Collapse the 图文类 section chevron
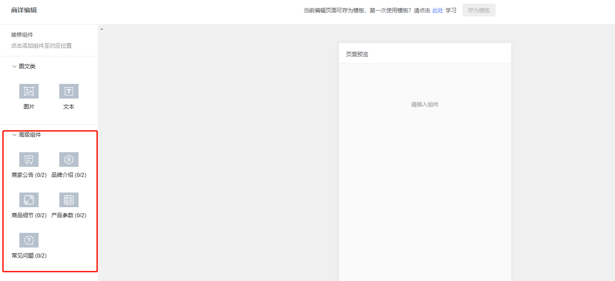The width and height of the screenshot is (615, 281). [14, 66]
